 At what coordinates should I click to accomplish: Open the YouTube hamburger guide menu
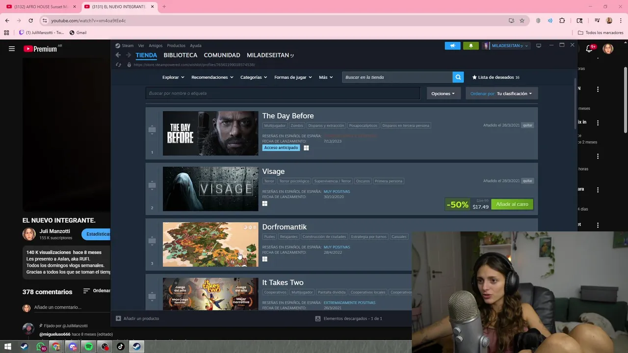[12, 49]
